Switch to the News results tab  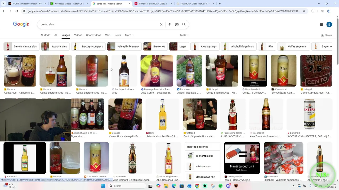pyautogui.click(x=118, y=35)
